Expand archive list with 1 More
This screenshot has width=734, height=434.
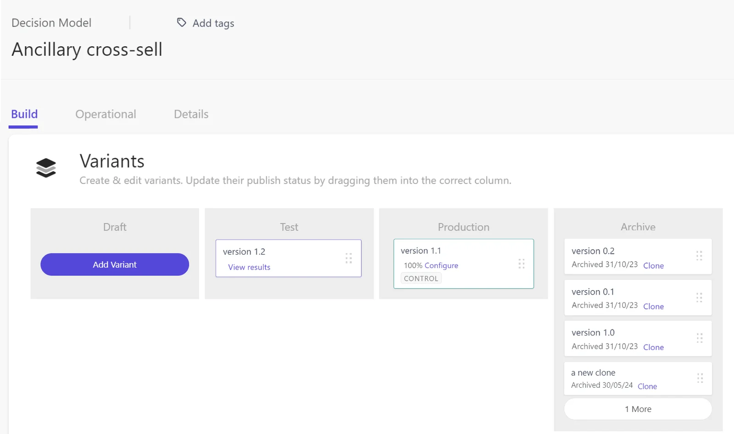(638, 409)
